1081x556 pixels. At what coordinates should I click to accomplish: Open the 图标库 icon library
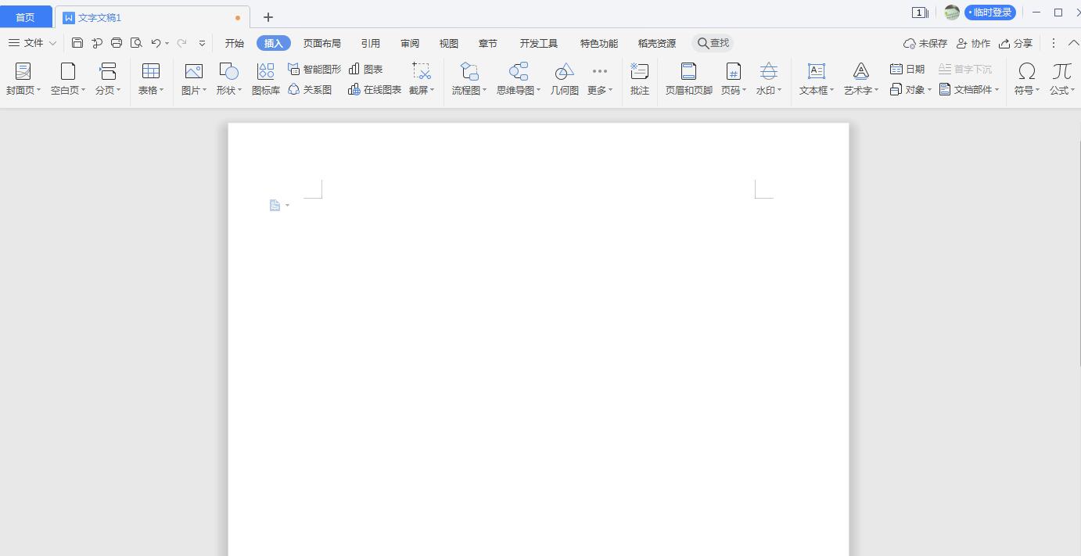click(264, 78)
